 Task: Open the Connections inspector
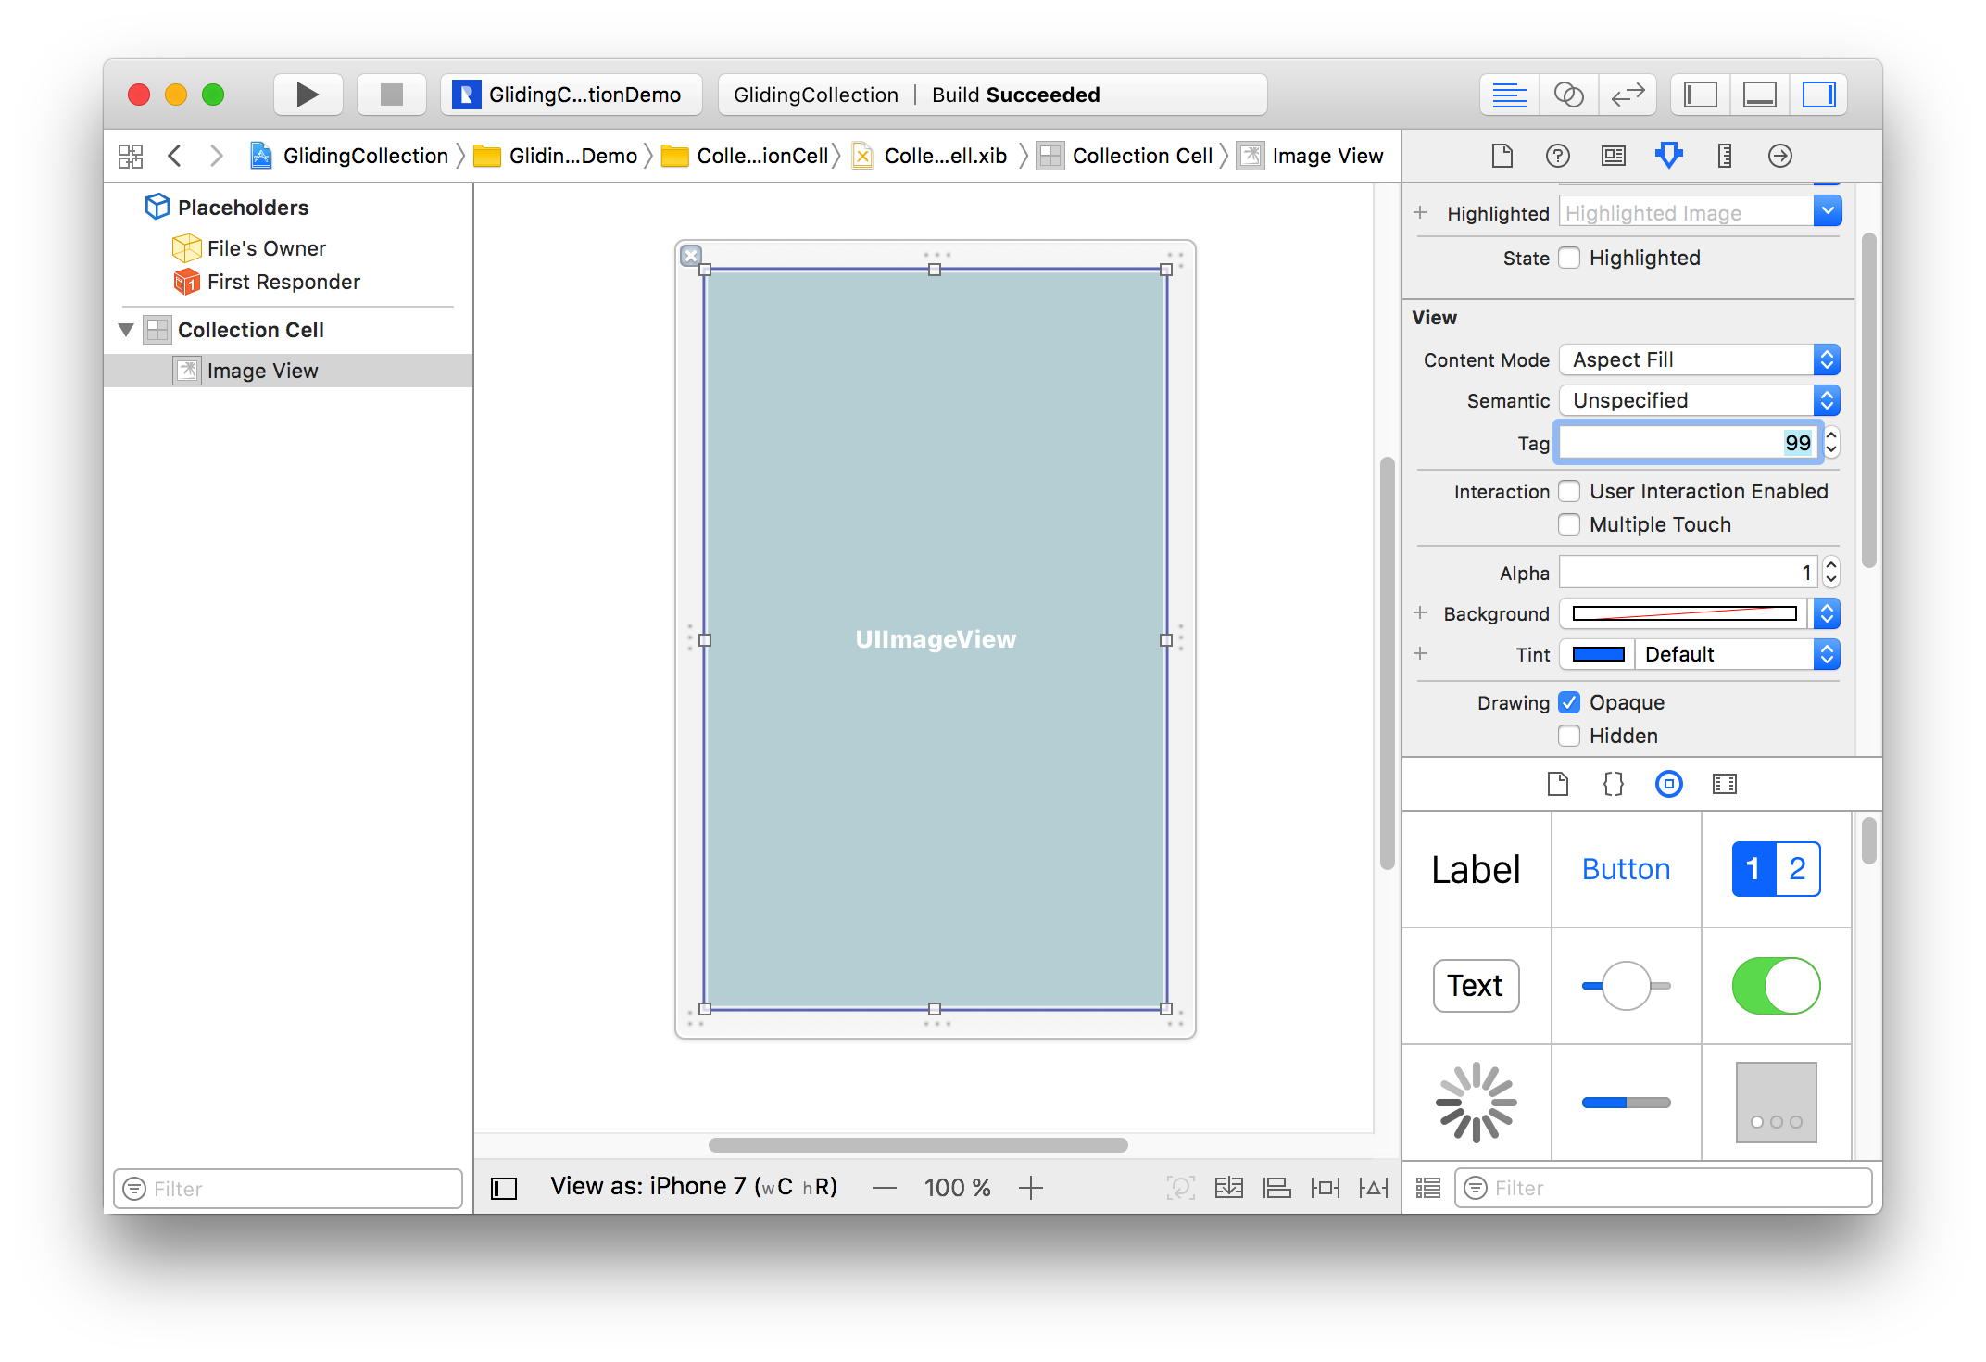(x=1779, y=156)
